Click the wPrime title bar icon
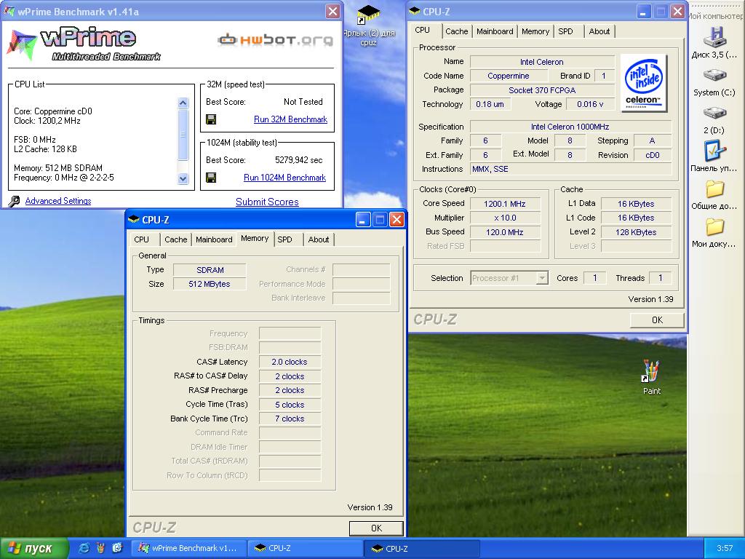The width and height of the screenshot is (745, 559). coord(9,12)
